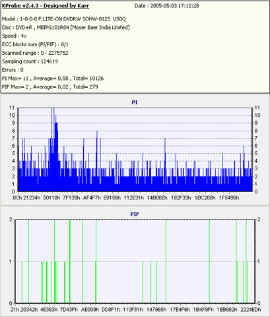Select the Date 2005-05-03 timestamp text

(x=166, y=6)
